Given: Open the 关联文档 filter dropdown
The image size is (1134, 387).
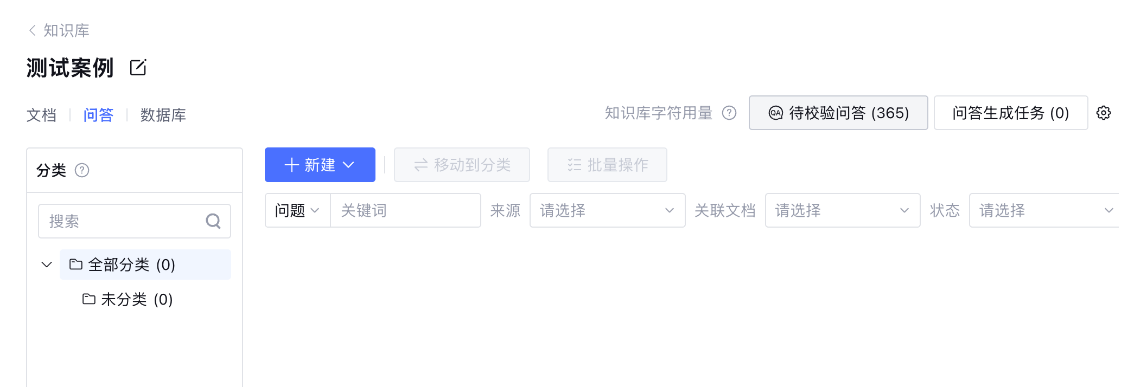Looking at the screenshot, I should click(x=842, y=210).
